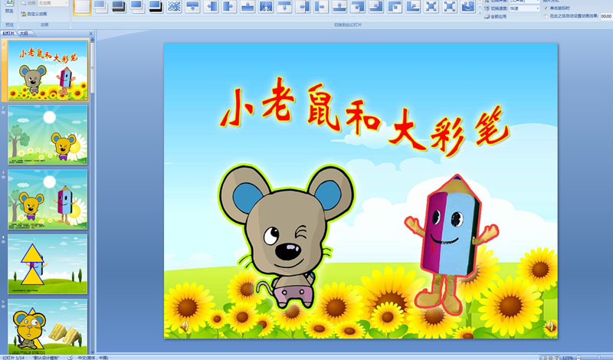Apply the Wipe Down transition
The image size is (613, 360).
tap(193, 6)
